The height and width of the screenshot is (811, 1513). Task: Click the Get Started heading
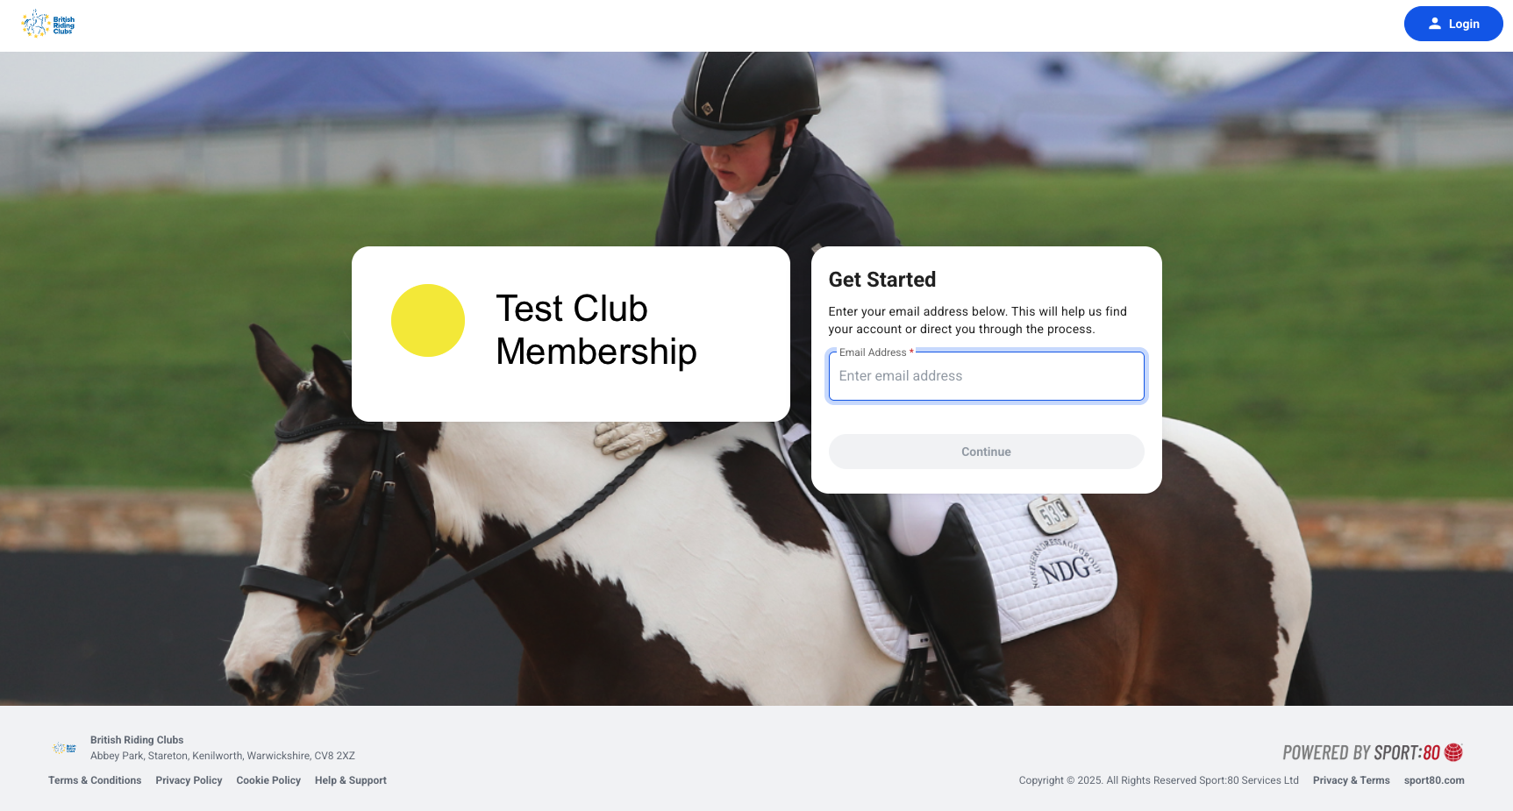[x=882, y=280]
